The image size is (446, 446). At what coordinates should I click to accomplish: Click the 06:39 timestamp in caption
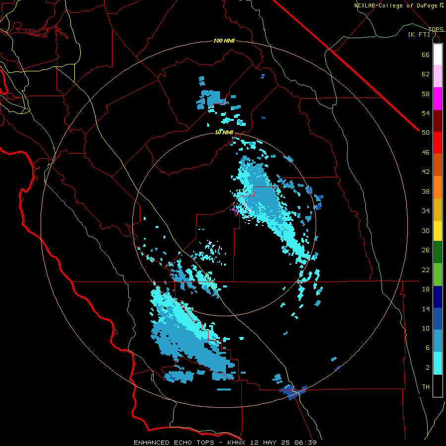point(305,443)
